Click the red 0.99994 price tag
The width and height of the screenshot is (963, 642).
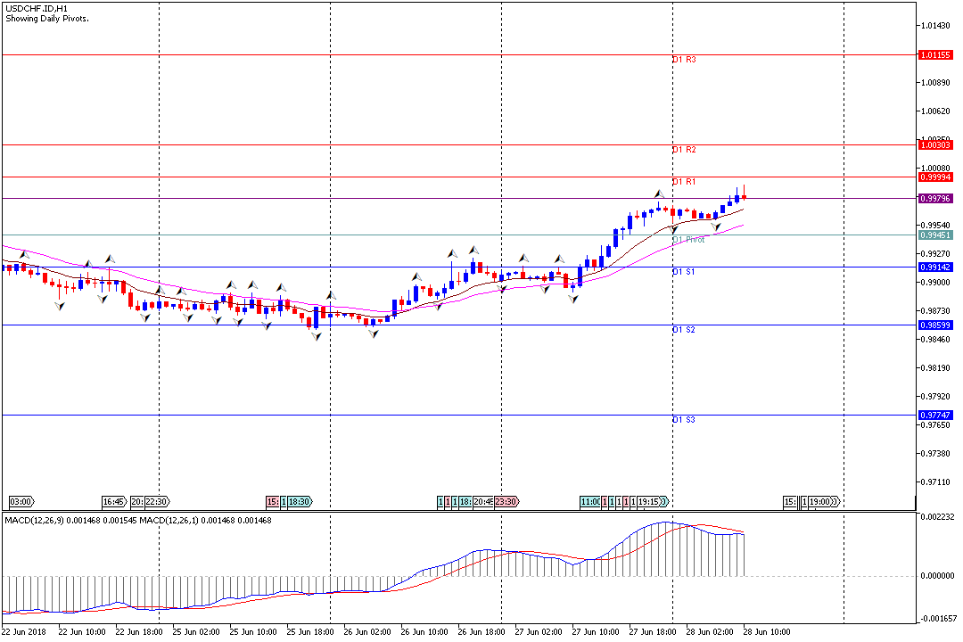[x=935, y=177]
